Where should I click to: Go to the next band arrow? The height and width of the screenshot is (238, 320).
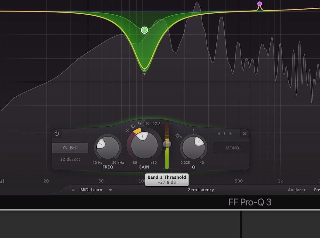(x=231, y=134)
